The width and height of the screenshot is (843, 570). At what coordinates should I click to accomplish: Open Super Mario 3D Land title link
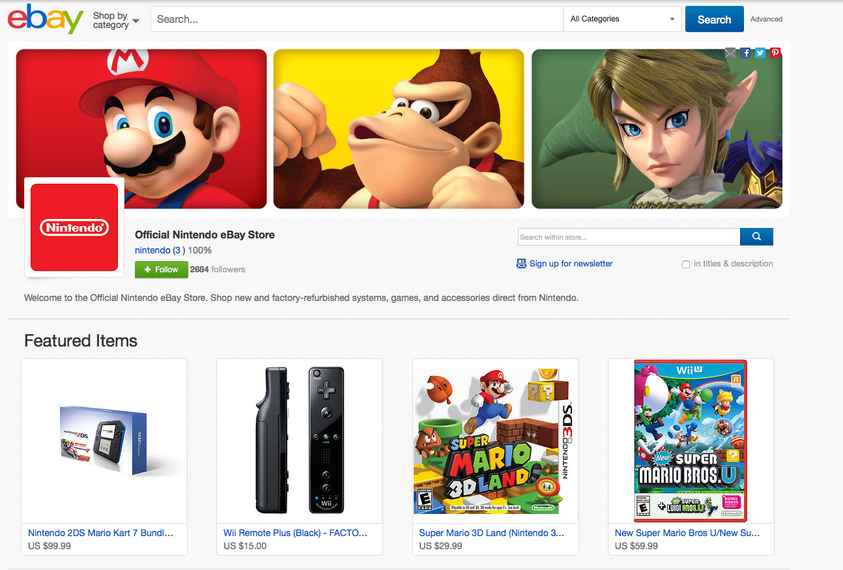[x=492, y=533]
